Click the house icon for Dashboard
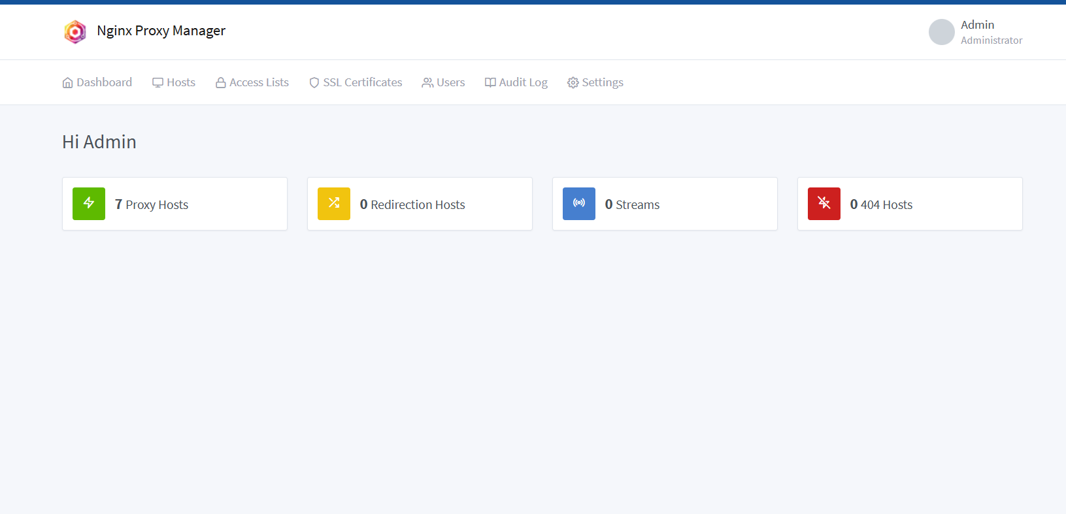Viewport: 1066px width, 514px height. coord(67,83)
